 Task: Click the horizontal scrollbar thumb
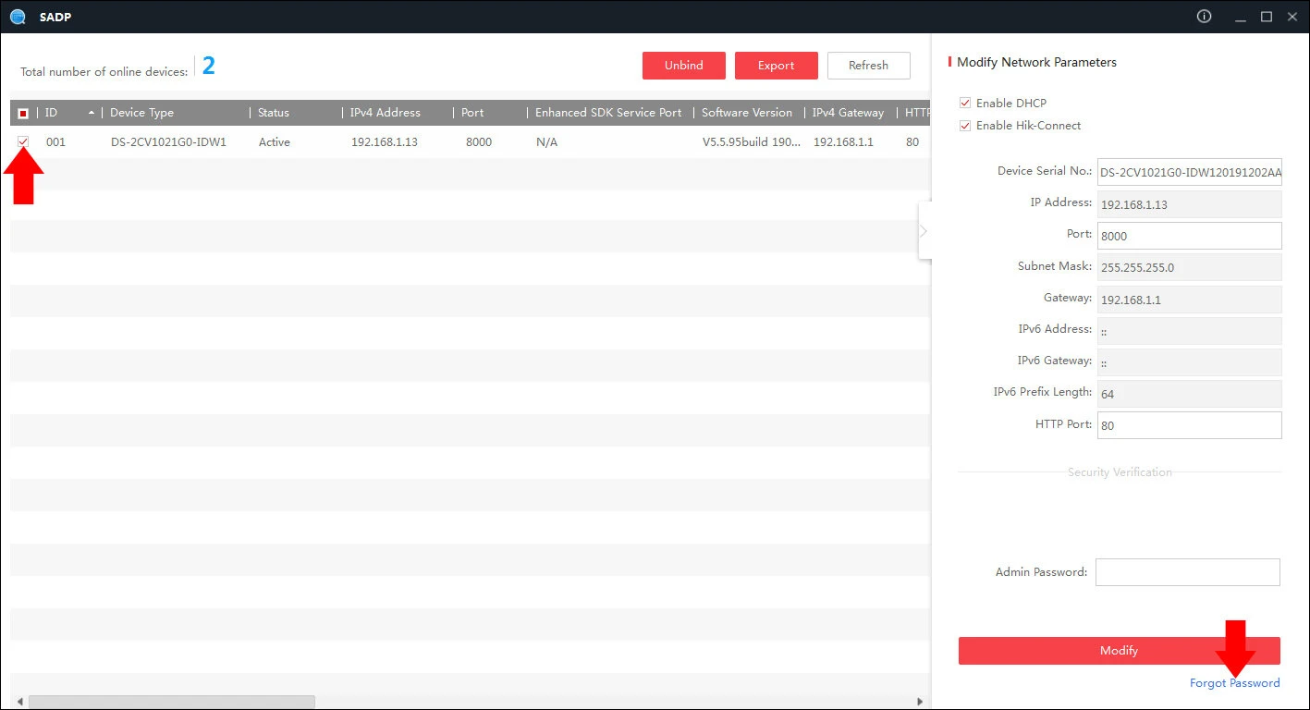tap(171, 702)
